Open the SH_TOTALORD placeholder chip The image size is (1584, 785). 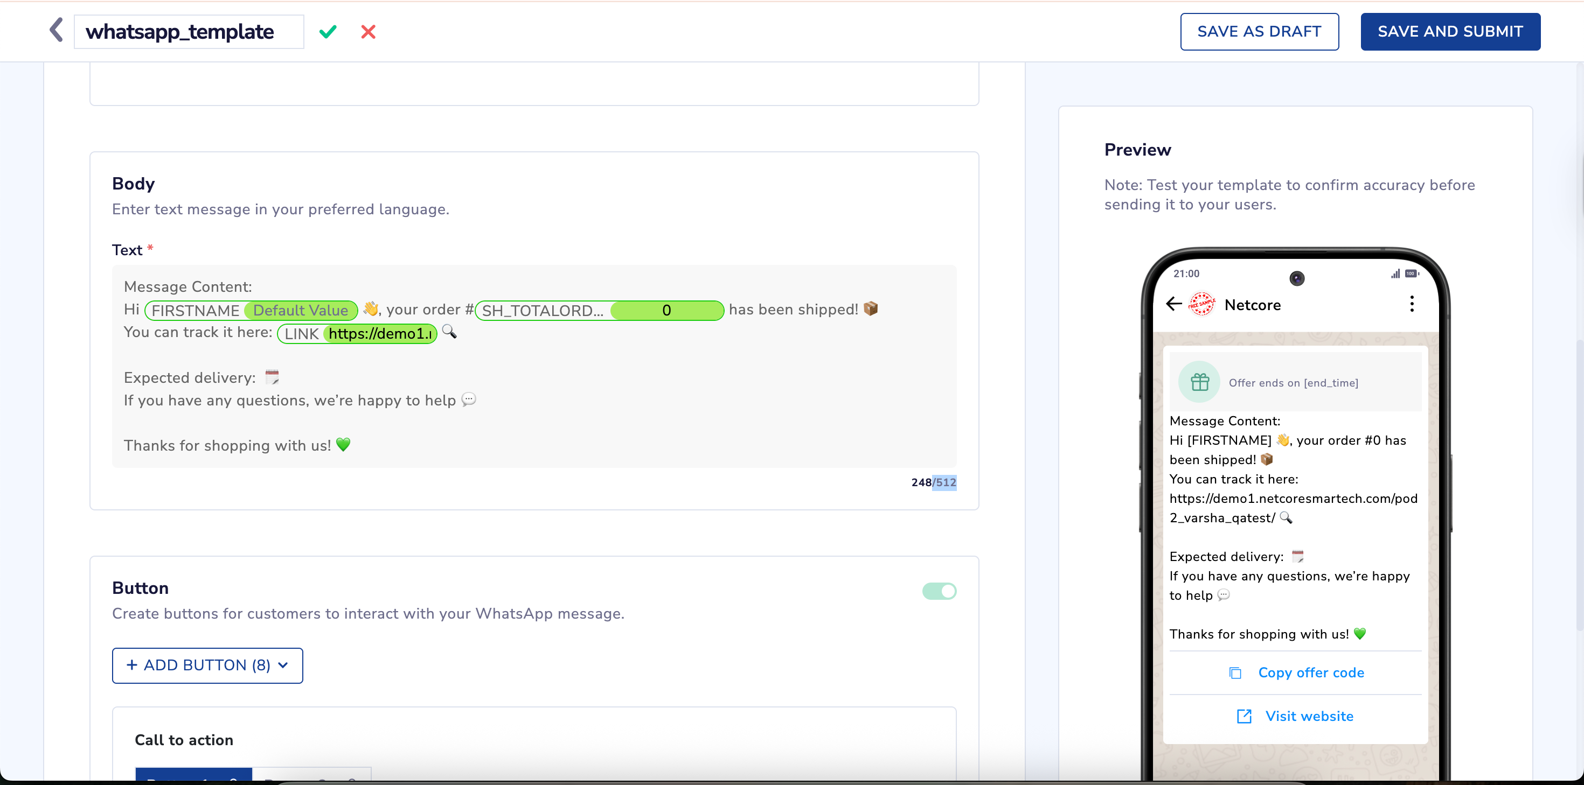(x=599, y=311)
